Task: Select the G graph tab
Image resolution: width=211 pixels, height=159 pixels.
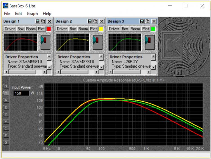Action: pos(5,142)
